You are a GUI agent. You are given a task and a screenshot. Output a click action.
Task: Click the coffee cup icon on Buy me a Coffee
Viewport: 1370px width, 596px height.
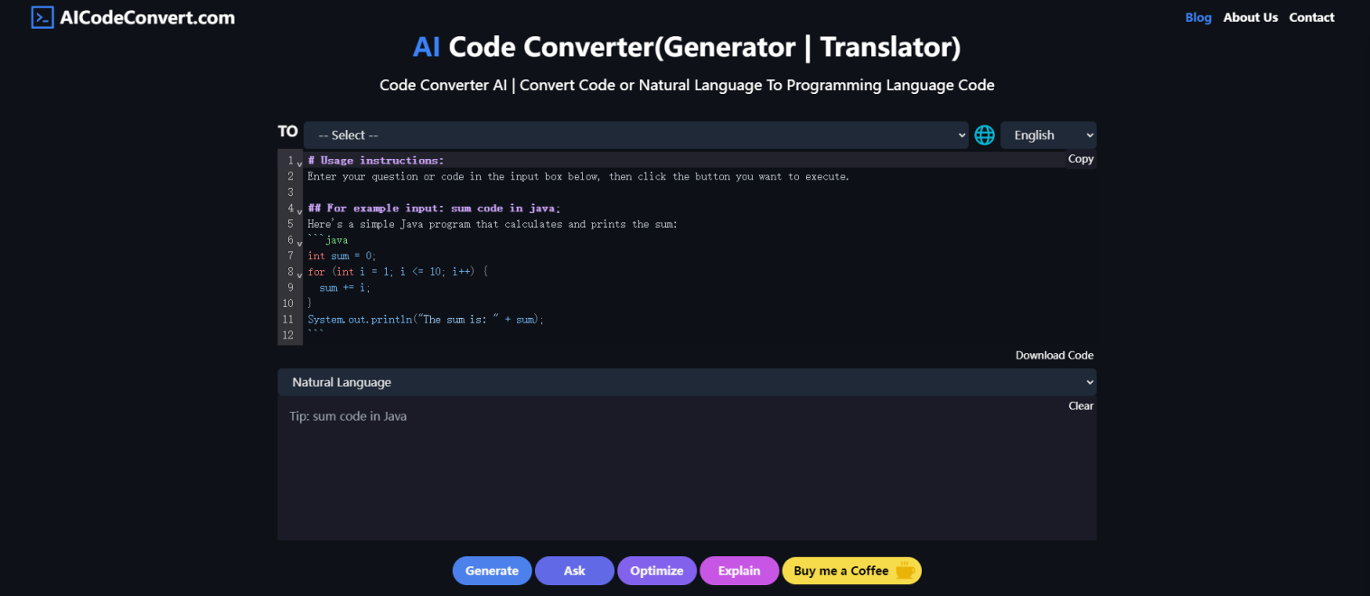click(x=903, y=571)
